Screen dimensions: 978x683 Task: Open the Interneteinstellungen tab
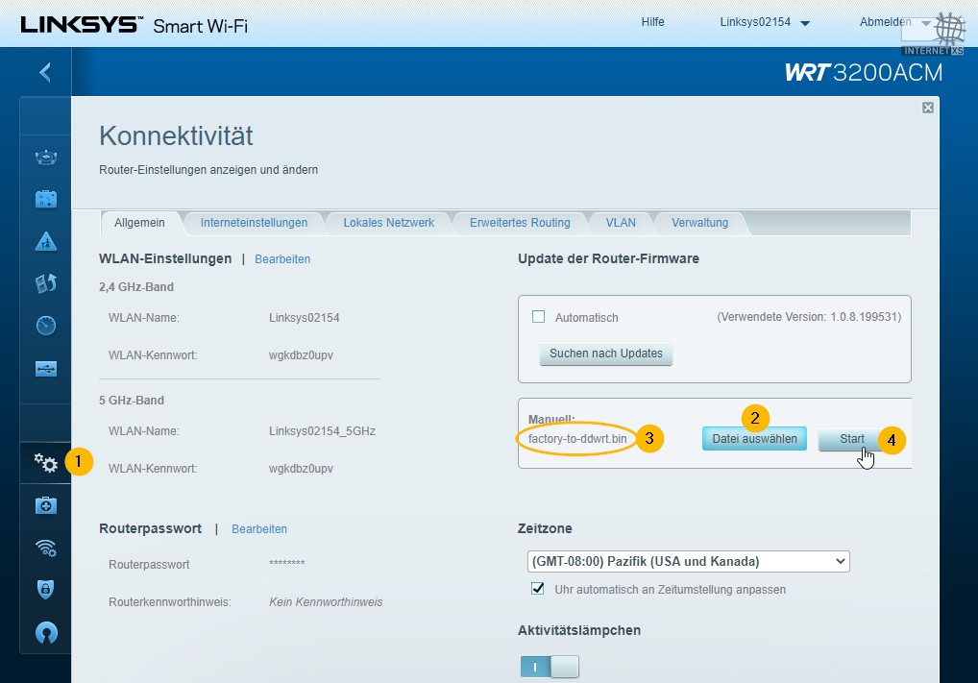254,223
